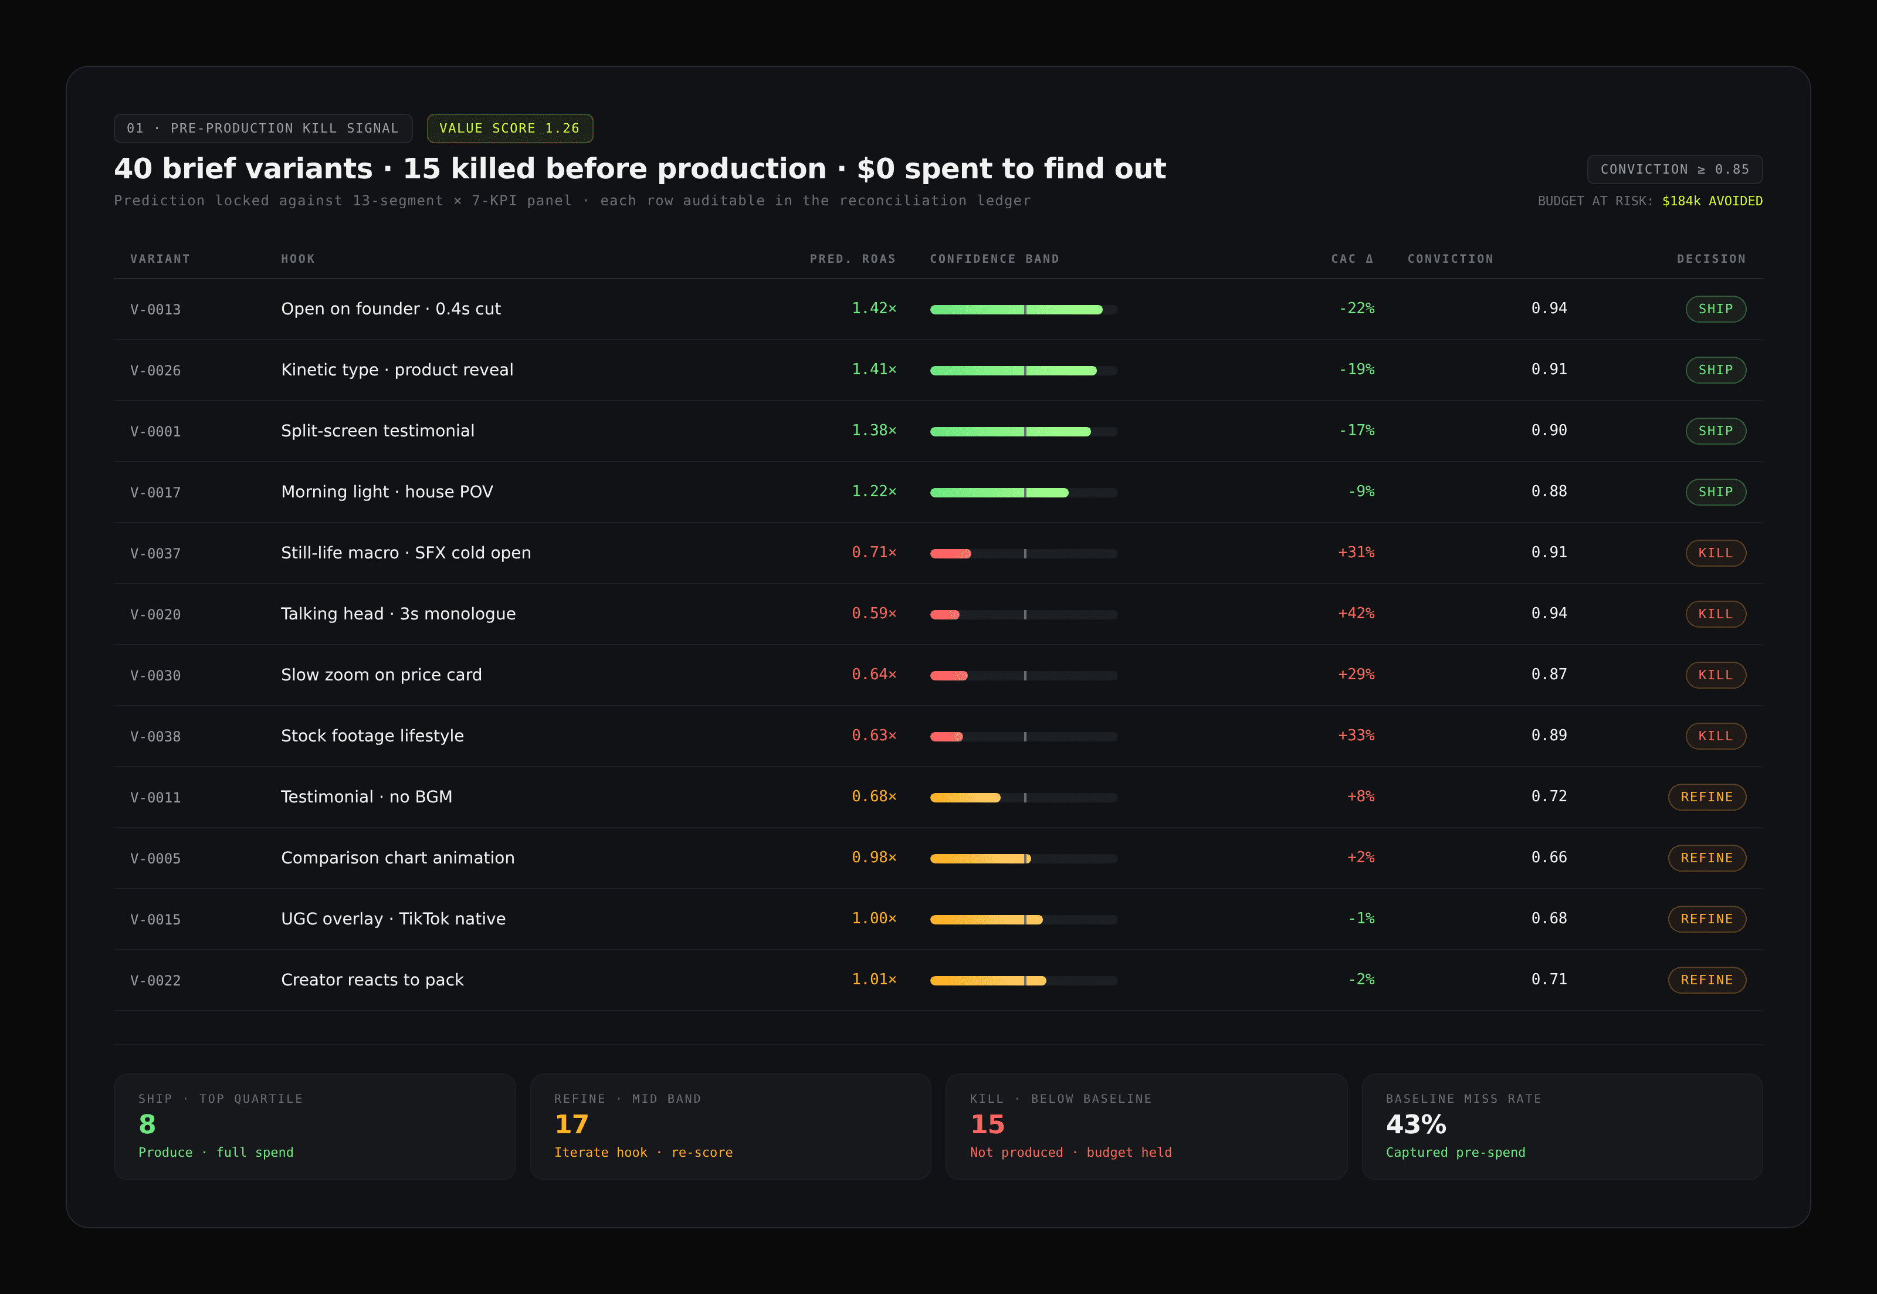Viewport: 1877px width, 1294px height.
Task: Open the SHIP Top Quartile summary card
Action: point(314,1126)
